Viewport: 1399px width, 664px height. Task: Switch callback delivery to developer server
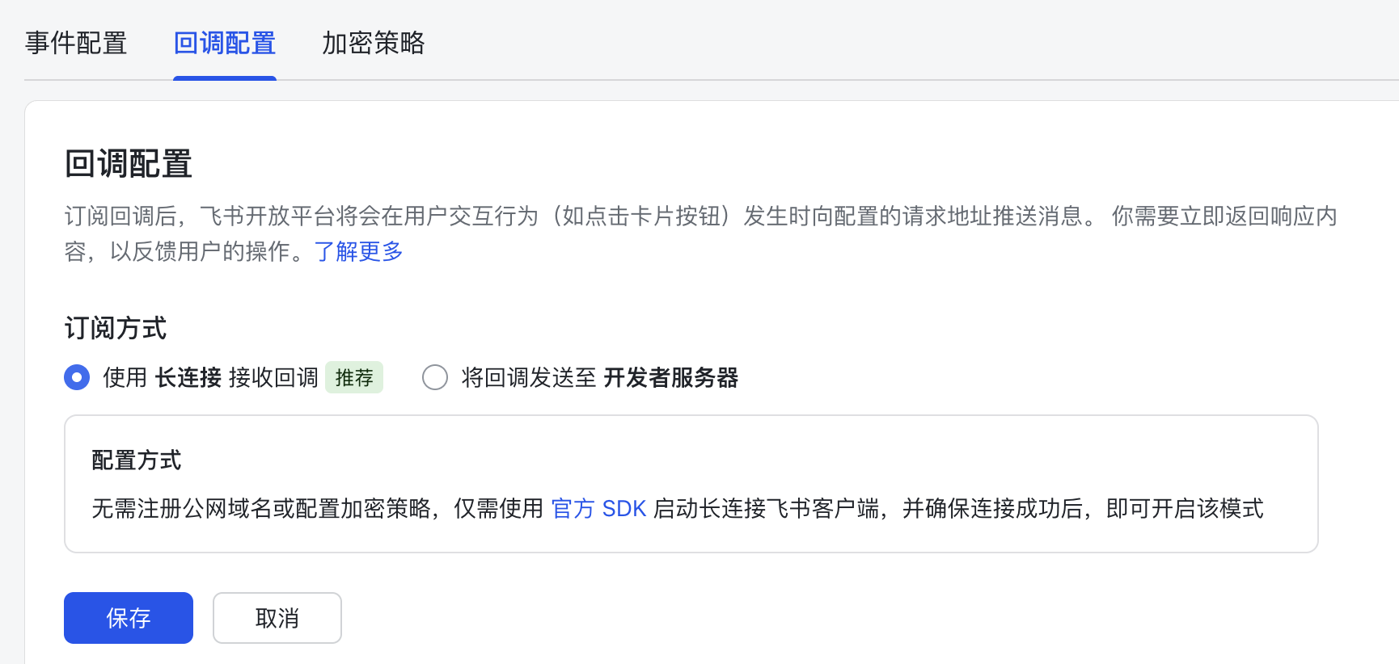tap(435, 377)
